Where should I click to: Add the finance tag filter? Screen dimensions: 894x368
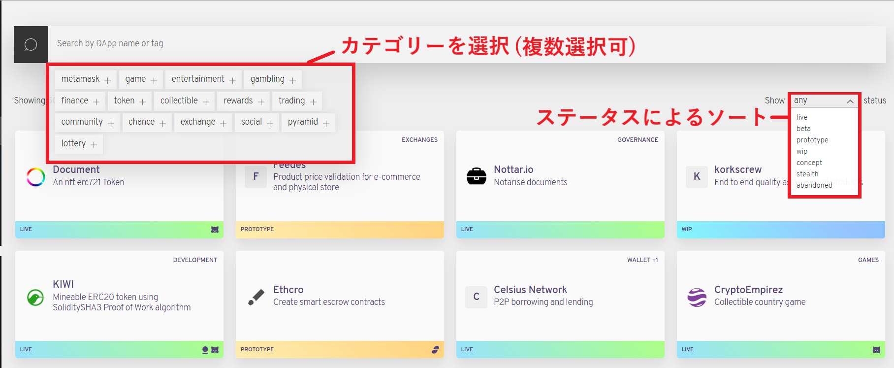click(x=80, y=101)
